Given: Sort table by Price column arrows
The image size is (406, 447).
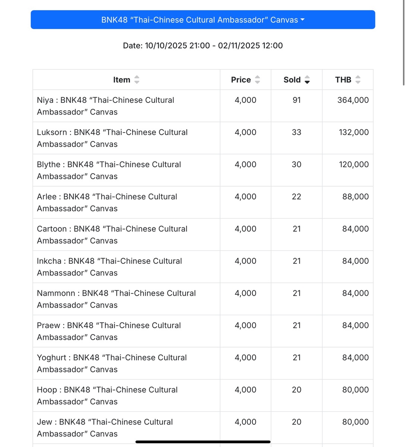Looking at the screenshot, I should [257, 80].
